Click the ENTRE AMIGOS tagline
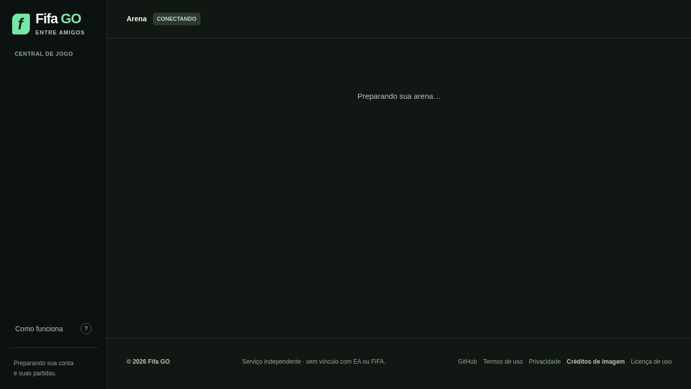Image resolution: width=691 pixels, height=389 pixels. click(x=60, y=32)
